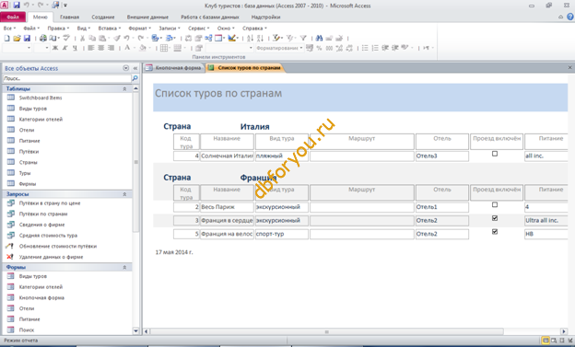
Task: Click the gridlines table icon
Action: click(x=164, y=48)
